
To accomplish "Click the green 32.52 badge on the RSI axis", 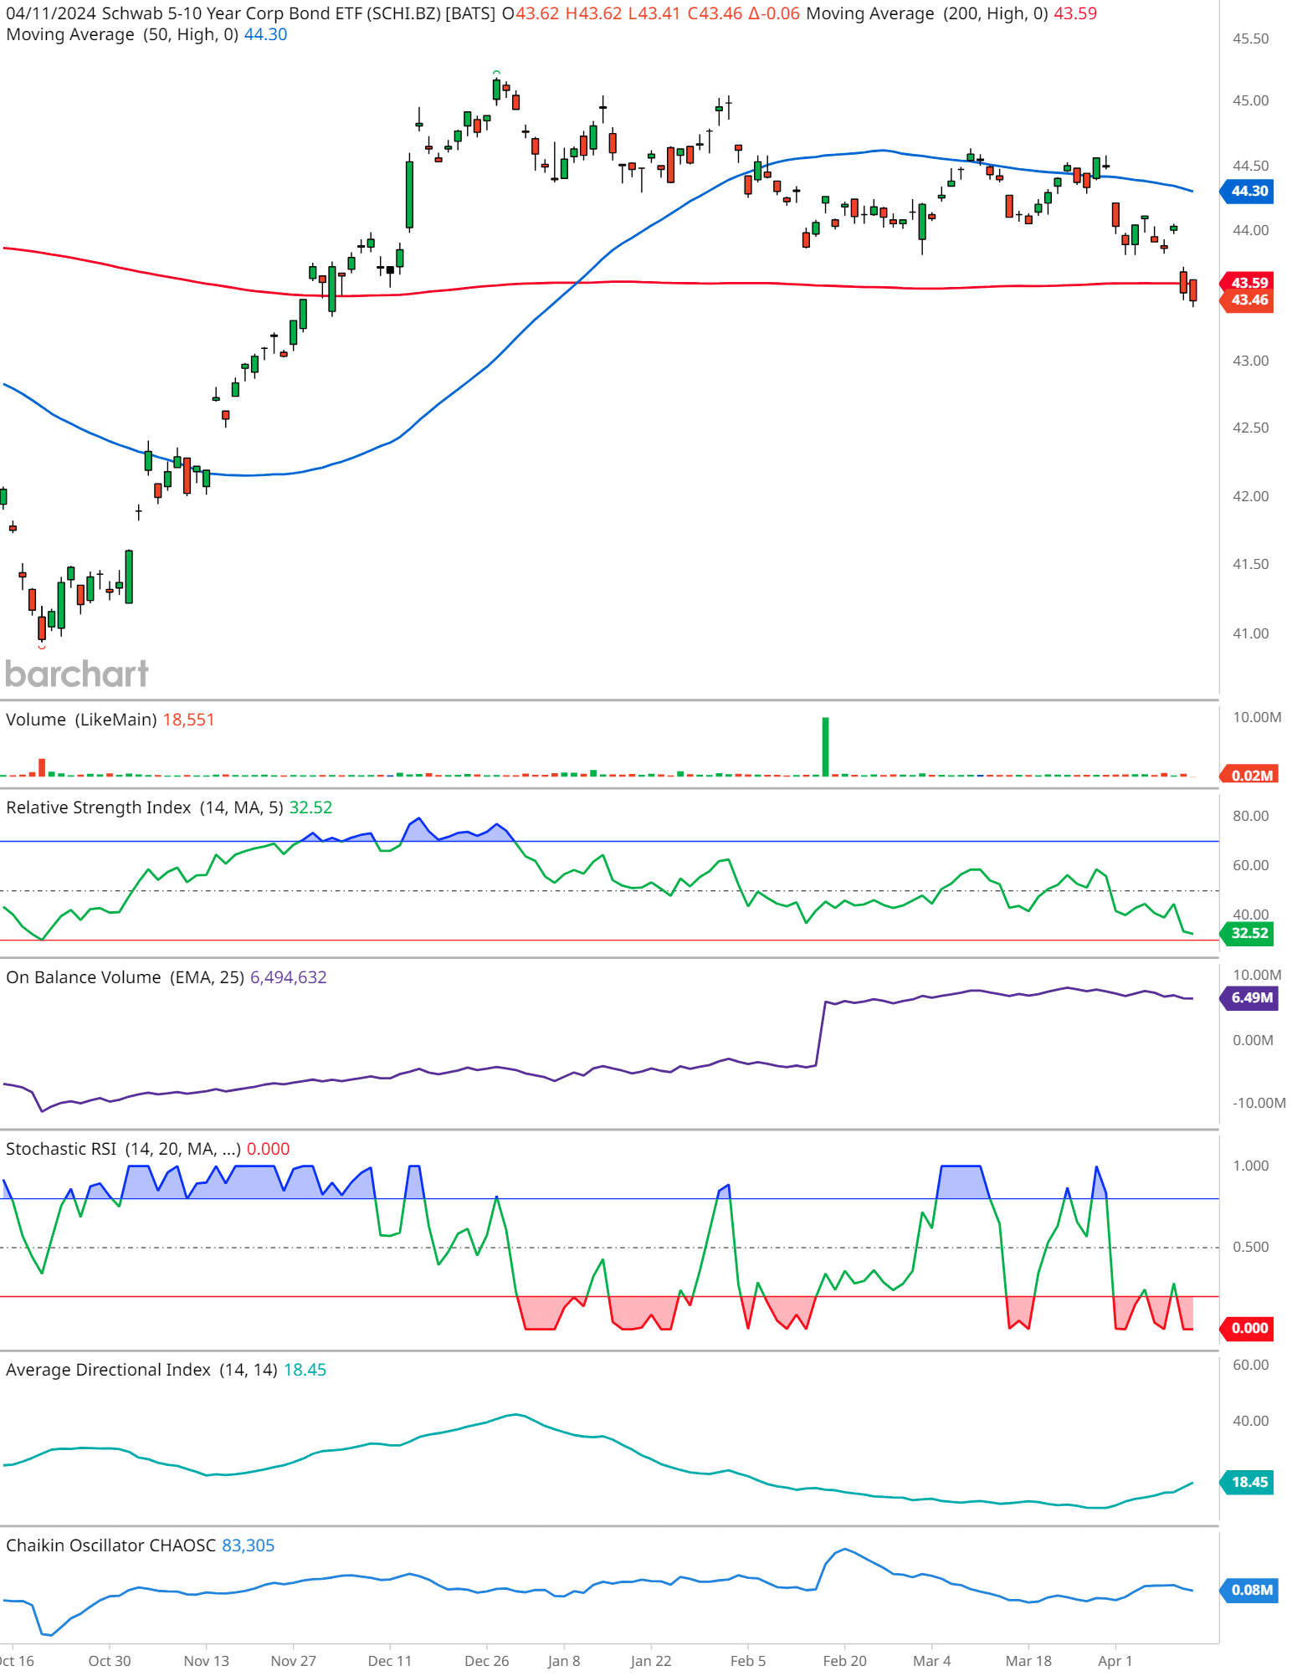I will [x=1248, y=933].
